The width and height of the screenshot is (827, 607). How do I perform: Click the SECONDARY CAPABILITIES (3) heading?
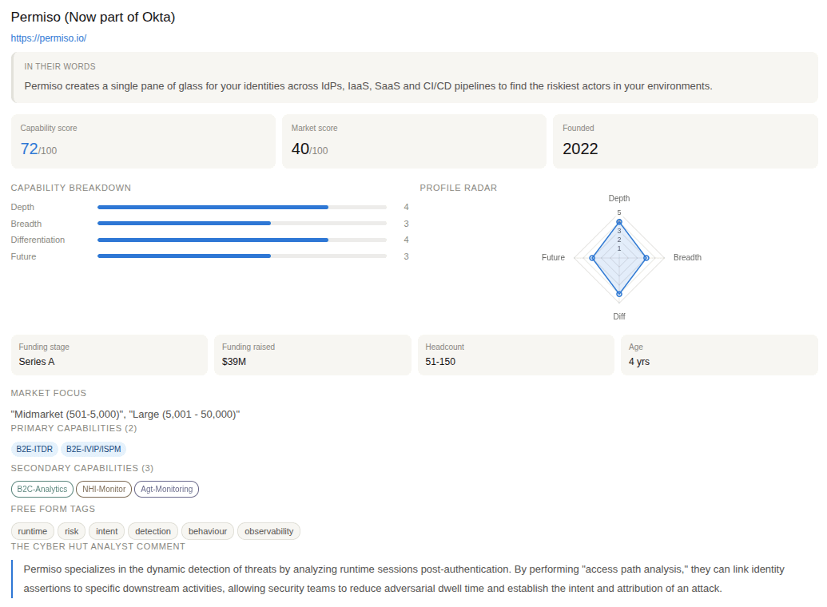(82, 468)
